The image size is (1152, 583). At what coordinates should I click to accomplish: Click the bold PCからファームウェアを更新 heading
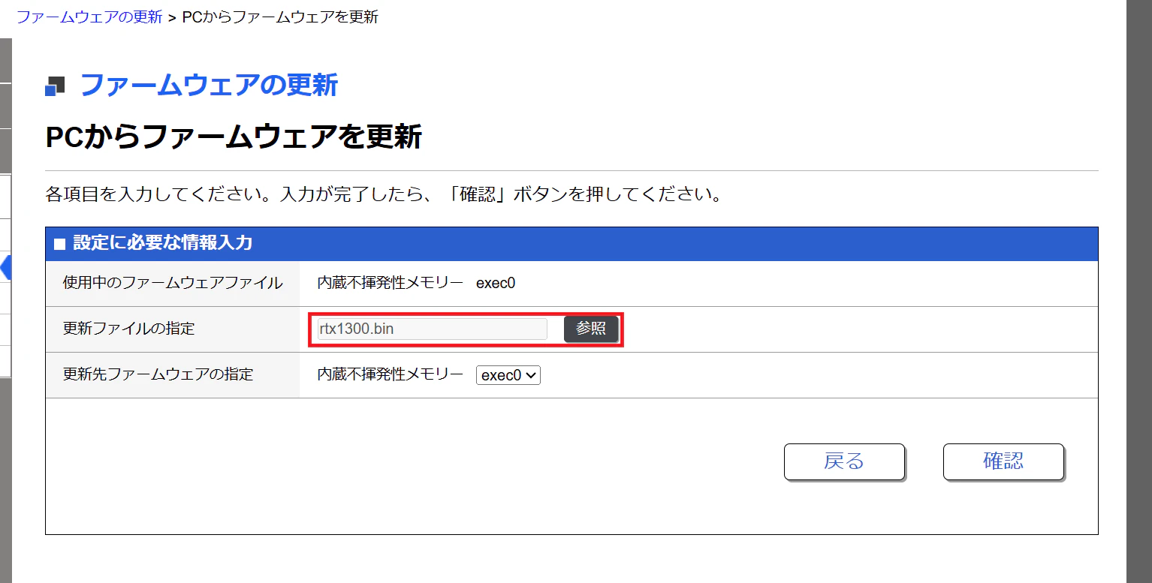click(234, 137)
